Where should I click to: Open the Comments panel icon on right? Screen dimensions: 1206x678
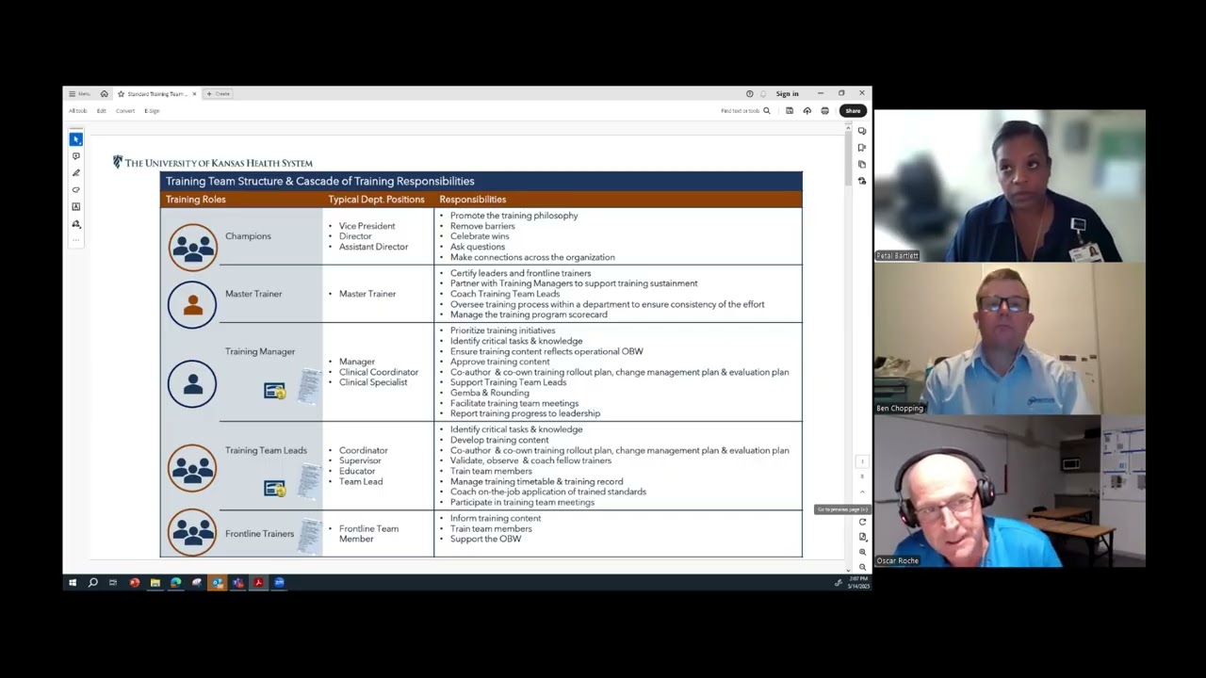pyautogui.click(x=862, y=131)
